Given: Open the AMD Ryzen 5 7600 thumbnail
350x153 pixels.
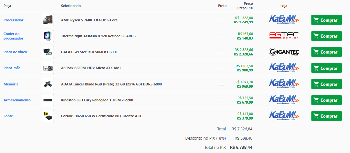Looking at the screenshot, I should (48, 20).
